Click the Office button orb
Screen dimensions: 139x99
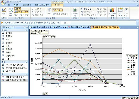[x=3, y=3]
